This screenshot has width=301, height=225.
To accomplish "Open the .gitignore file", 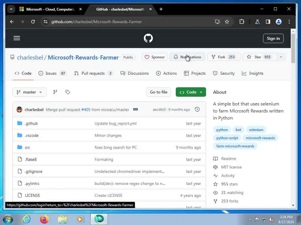I will click(x=34, y=172).
